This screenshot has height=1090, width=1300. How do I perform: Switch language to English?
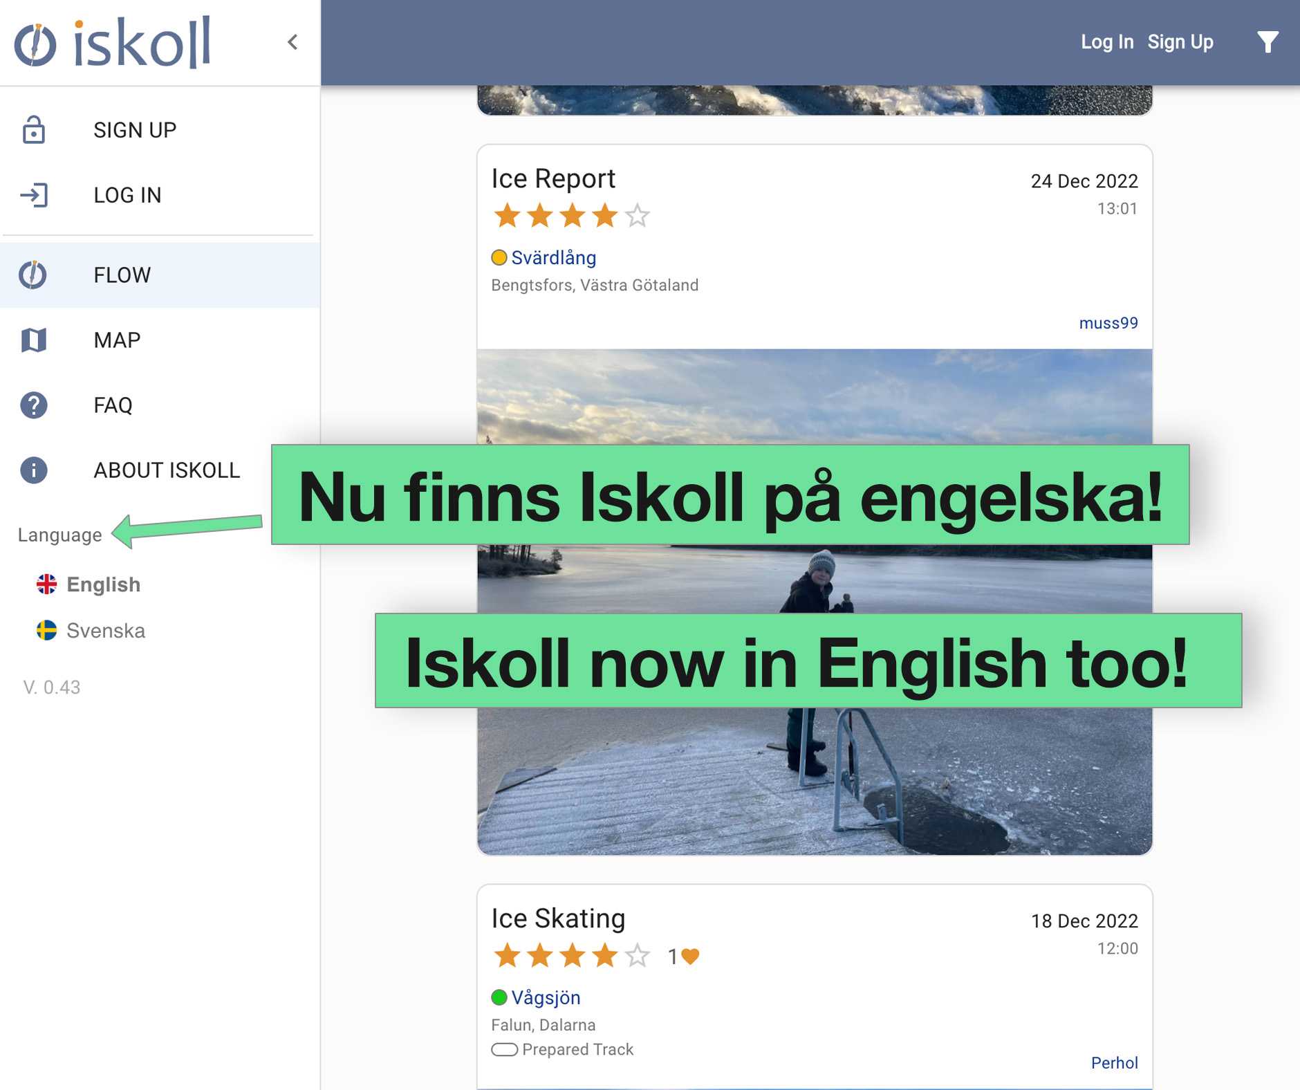point(103,584)
